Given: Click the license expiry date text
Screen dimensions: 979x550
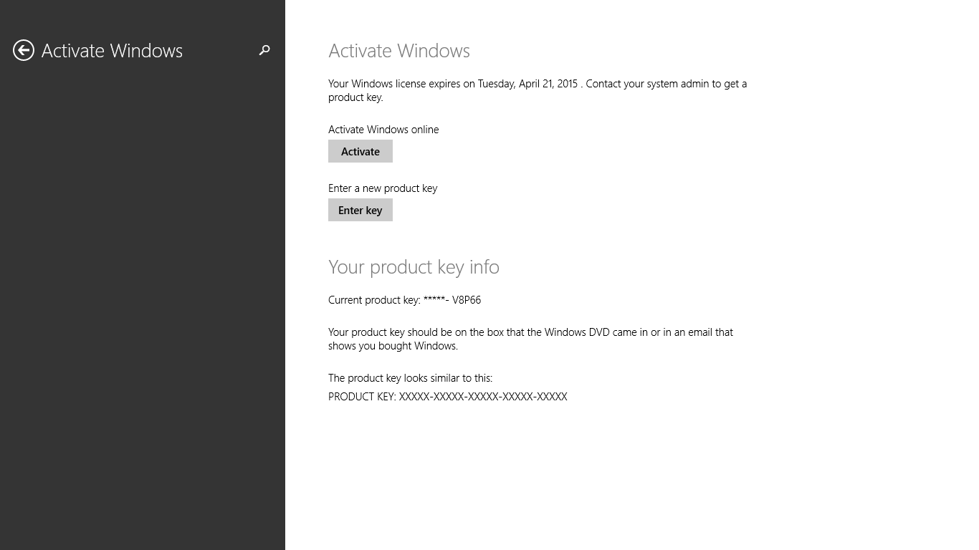Looking at the screenshot, I should click(x=538, y=90).
